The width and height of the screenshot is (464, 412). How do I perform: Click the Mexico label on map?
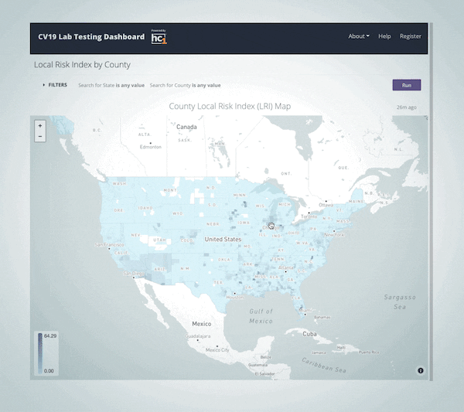tap(202, 324)
